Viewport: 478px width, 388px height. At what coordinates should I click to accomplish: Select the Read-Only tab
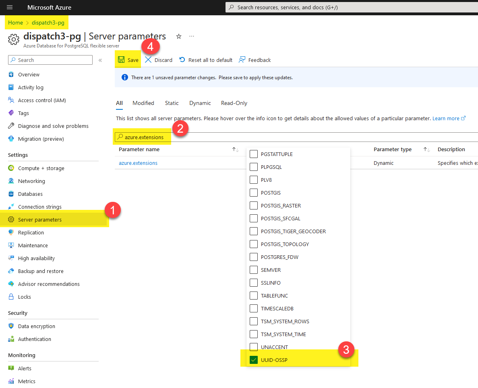click(x=234, y=103)
